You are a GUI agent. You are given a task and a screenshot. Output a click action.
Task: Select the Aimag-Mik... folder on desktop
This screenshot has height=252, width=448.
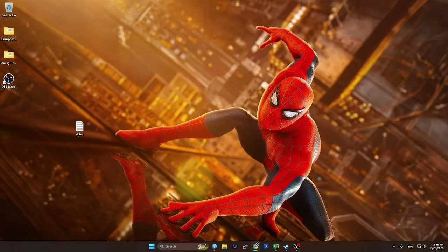tap(9, 33)
